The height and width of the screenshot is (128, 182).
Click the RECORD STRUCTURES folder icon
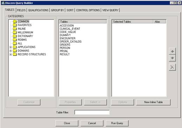(x=15, y=54)
